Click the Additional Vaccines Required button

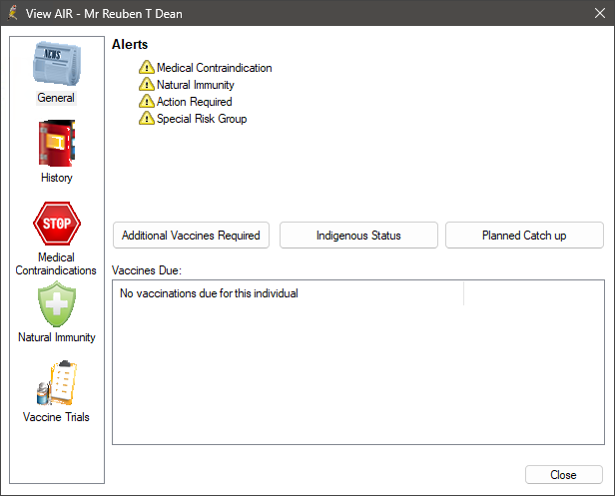pos(191,236)
